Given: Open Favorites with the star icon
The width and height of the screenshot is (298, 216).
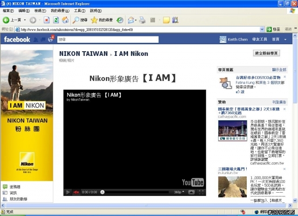Looking at the screenshot, I should pos(102,20).
